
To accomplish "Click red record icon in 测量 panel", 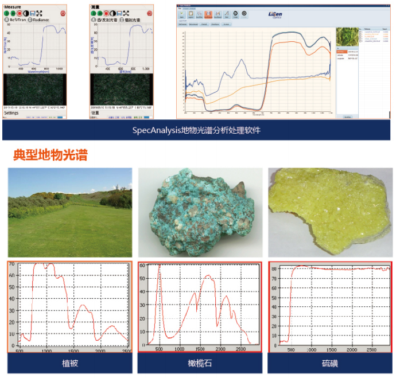I will click(x=106, y=13).
